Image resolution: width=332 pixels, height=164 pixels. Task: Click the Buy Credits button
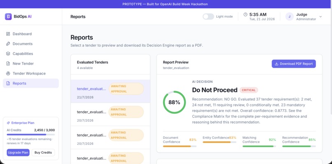click(43, 152)
